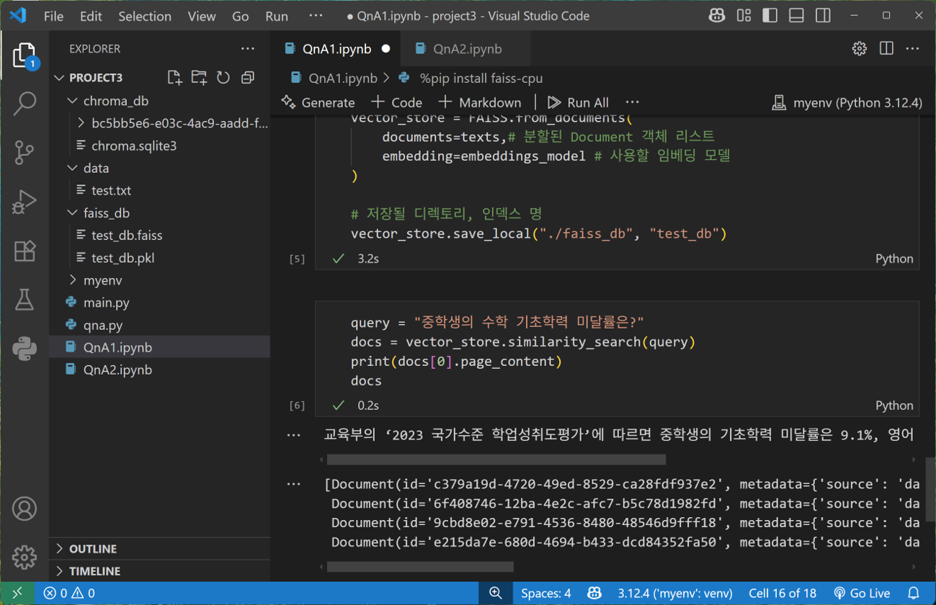
Task: Toggle the primary side bar
Action: (770, 15)
